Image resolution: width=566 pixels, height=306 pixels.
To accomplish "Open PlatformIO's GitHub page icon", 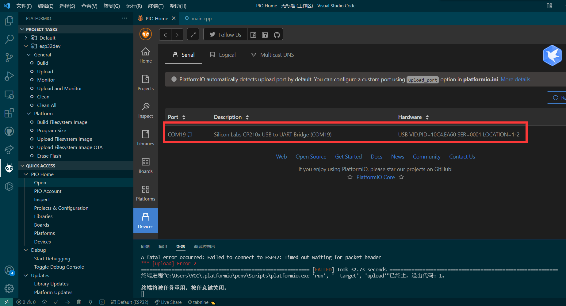I will pyautogui.click(x=277, y=34).
